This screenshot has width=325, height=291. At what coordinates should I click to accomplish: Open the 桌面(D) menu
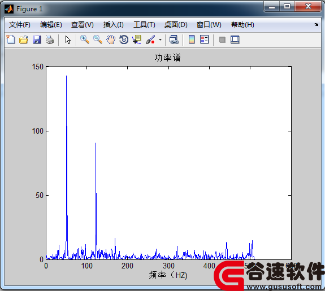click(x=176, y=25)
